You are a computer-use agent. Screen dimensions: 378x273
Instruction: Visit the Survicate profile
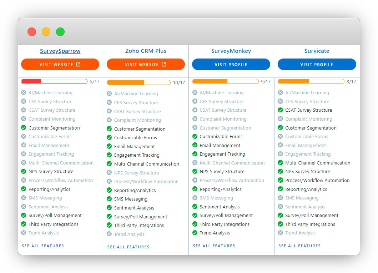(x=317, y=64)
